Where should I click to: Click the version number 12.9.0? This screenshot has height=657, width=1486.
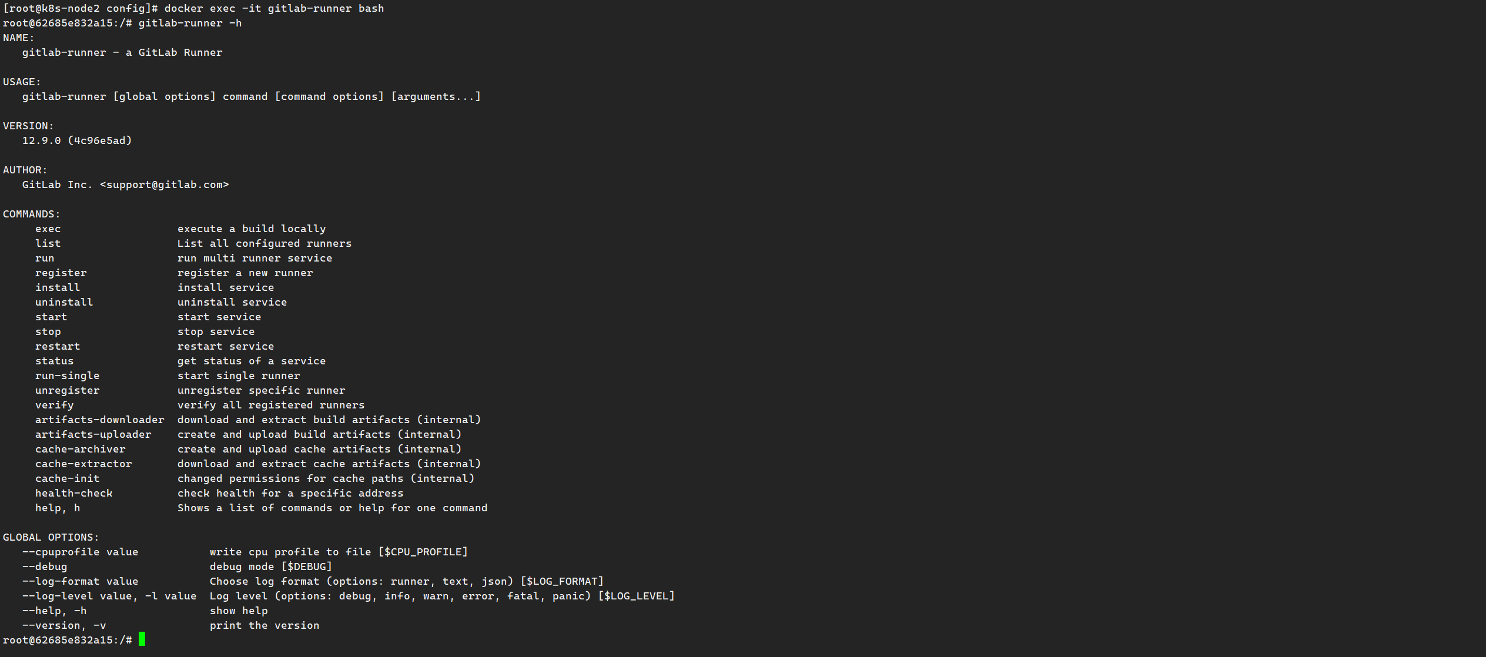click(x=41, y=140)
